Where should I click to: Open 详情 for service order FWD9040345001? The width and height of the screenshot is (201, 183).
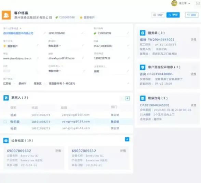coord(193,40)
